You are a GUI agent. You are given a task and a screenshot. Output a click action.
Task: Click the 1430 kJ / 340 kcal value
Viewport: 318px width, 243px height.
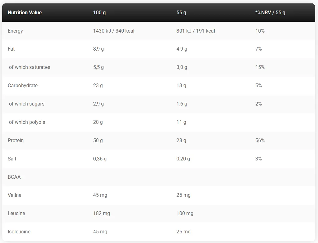(x=114, y=31)
